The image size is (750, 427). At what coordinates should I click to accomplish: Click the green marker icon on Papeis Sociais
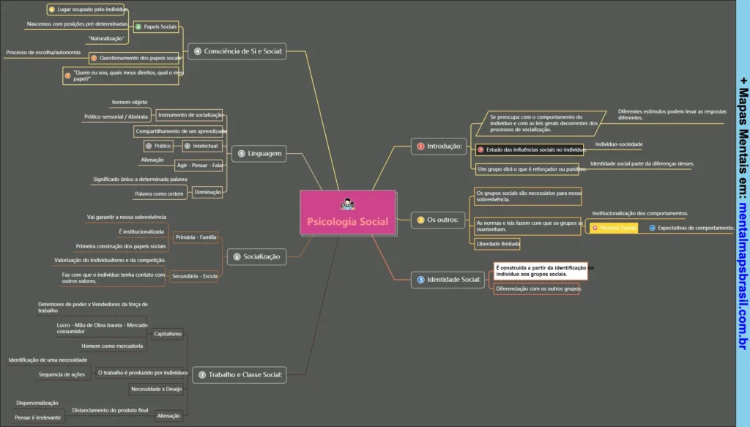[x=138, y=27]
